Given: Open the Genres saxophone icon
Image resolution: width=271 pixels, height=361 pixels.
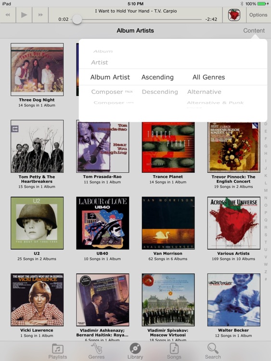Looking at the screenshot, I should (x=96, y=348).
